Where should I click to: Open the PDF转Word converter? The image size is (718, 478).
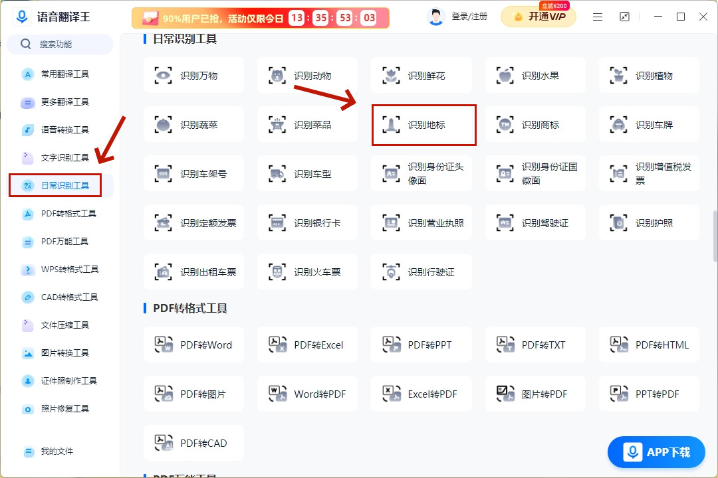[x=193, y=345]
